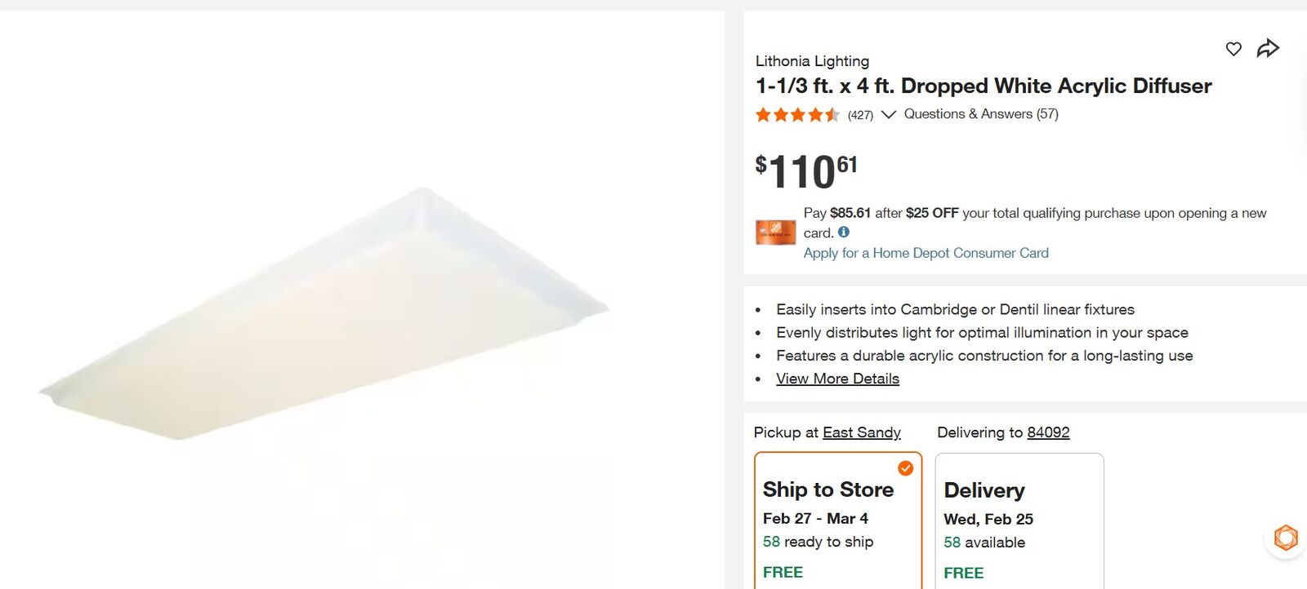Jump to Questions & Answers (57)

pos(981,114)
